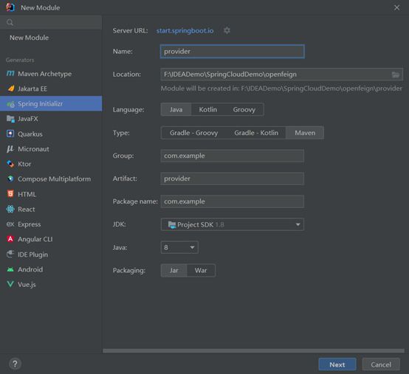Click the browse folder icon in Location

pos(396,75)
